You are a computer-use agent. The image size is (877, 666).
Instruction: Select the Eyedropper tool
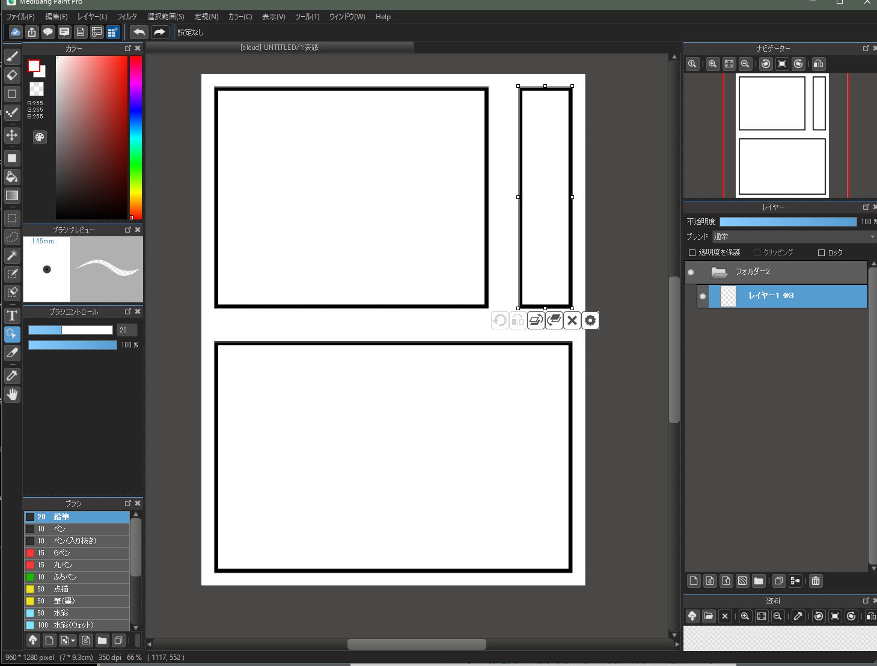12,376
